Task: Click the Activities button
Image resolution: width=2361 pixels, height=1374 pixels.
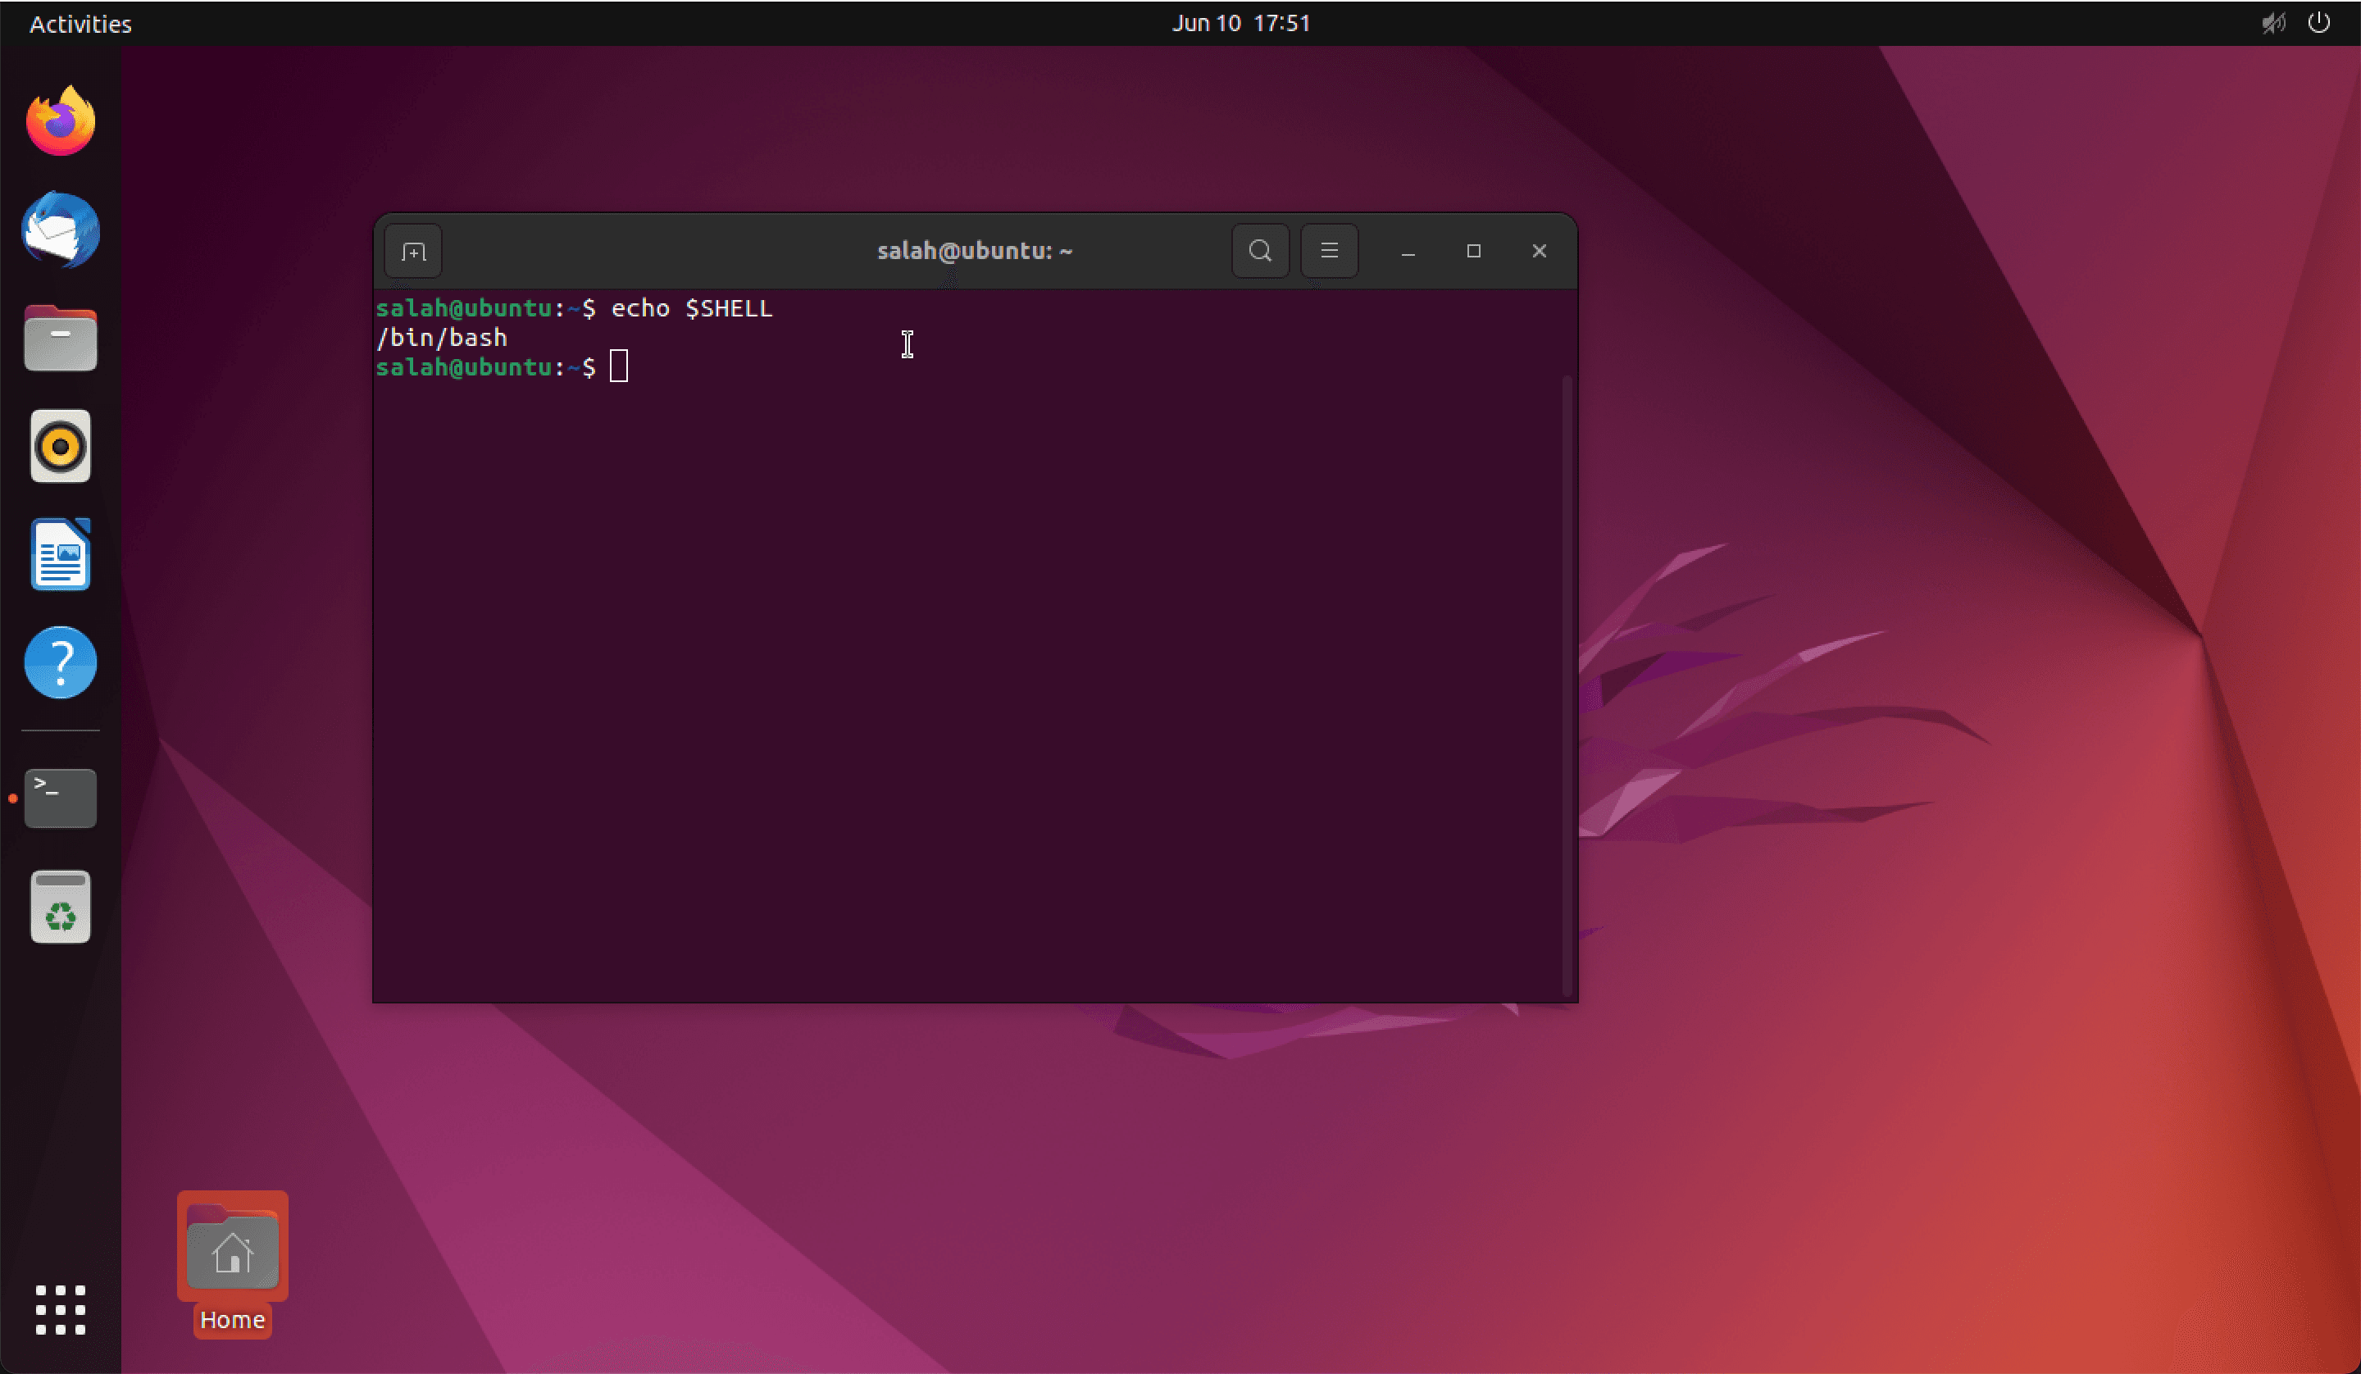Action: (x=80, y=24)
